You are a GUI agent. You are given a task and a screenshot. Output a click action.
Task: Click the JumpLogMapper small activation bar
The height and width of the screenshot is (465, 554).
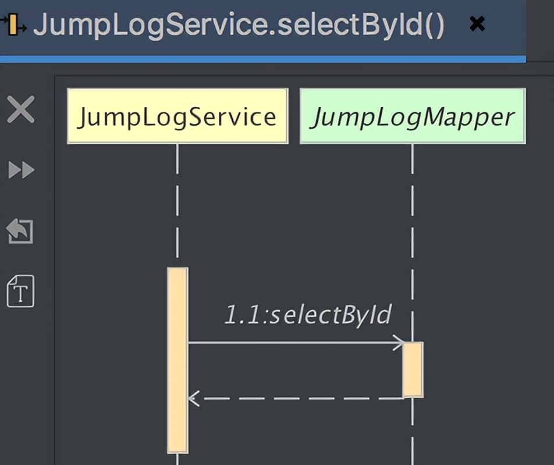point(413,369)
